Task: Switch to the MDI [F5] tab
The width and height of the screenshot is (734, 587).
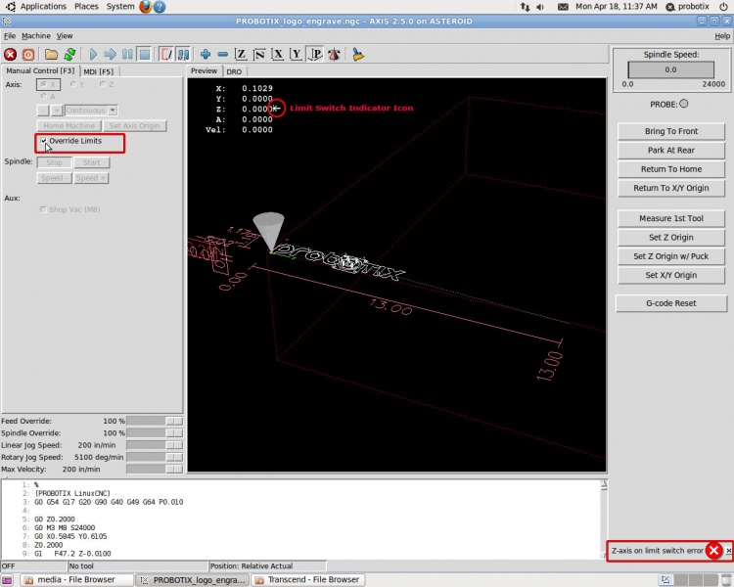Action: point(98,71)
